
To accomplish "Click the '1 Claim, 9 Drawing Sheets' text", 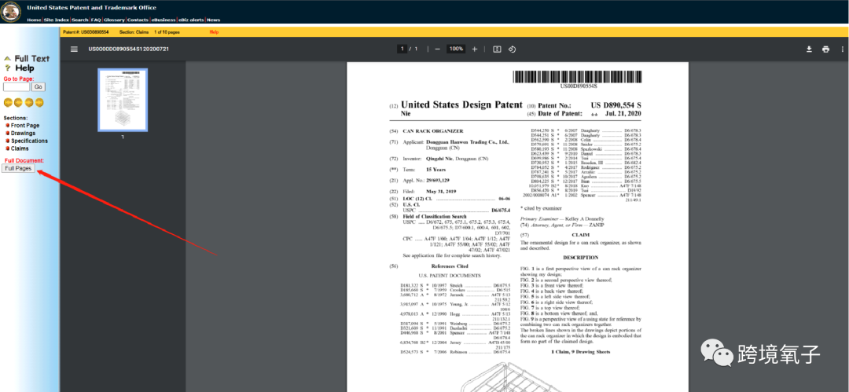I will (580, 353).
